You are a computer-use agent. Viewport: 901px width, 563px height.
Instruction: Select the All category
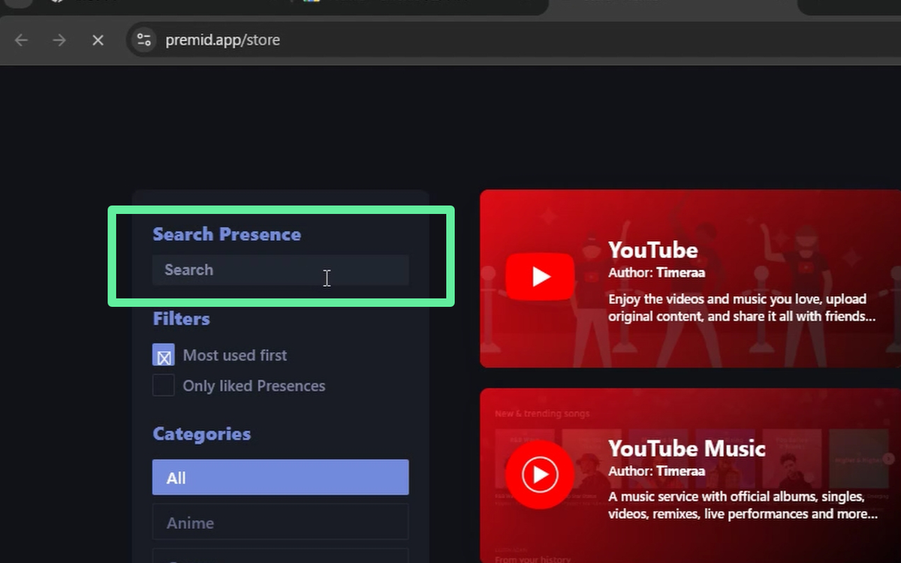(281, 477)
